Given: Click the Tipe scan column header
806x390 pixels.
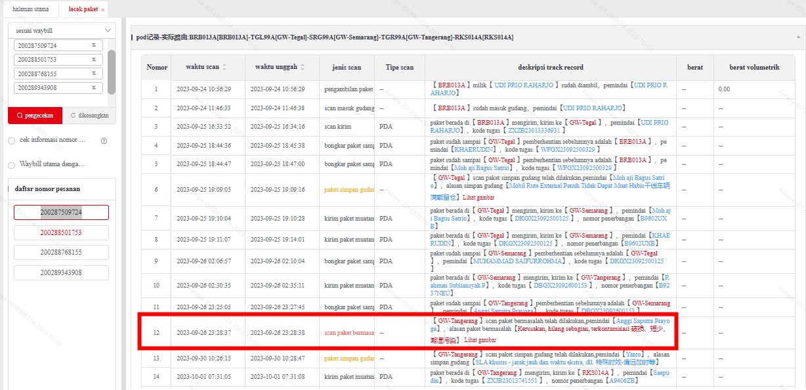Looking at the screenshot, I should point(400,67).
